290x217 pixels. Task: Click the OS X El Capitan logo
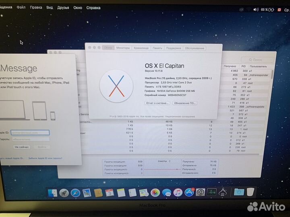tap(116, 86)
